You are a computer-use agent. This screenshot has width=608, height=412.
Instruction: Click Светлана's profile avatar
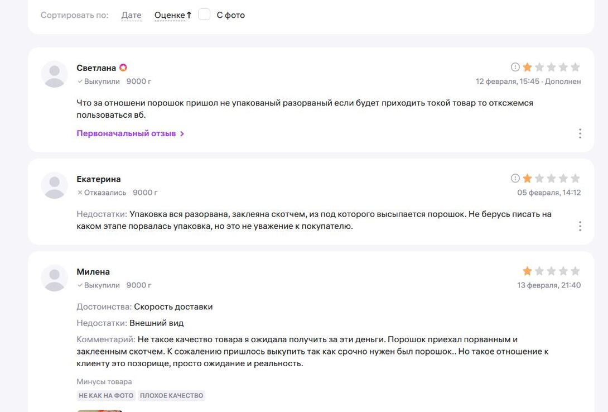click(x=55, y=74)
